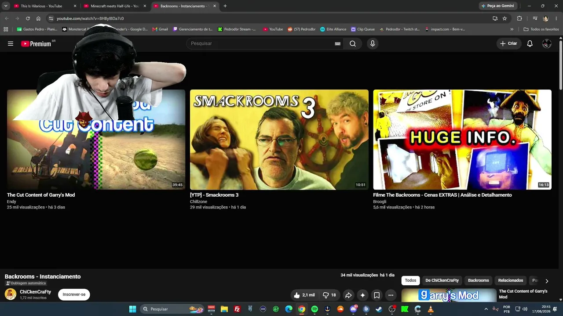Open the YouTube guide hamburger menu
563x316 pixels.
pyautogui.click(x=11, y=43)
